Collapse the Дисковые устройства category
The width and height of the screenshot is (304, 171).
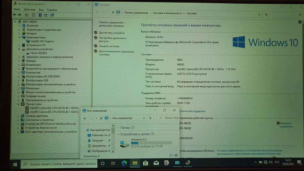(19, 49)
